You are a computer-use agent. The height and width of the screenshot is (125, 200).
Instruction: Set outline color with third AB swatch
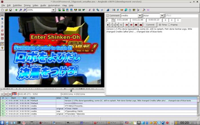pos(136,25)
